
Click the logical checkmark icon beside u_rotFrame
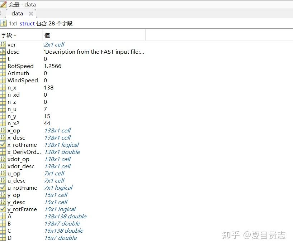click(3, 188)
